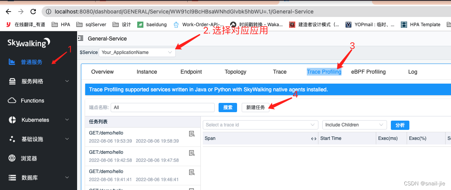The width and height of the screenshot is (451, 190).
Task: Open the HPA Template bookmark
Action: click(x=421, y=24)
